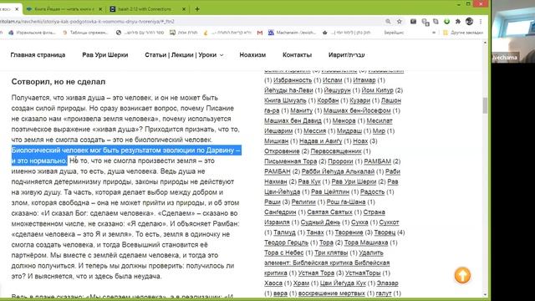Open new browser tab with plus button
Screen dimensions: 535x301
tap(197, 9)
